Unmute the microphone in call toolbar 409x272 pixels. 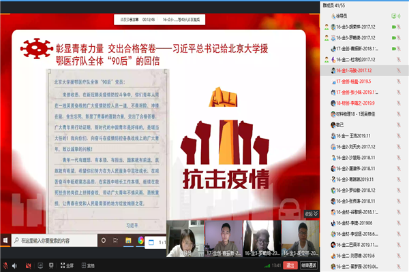pos(5,266)
